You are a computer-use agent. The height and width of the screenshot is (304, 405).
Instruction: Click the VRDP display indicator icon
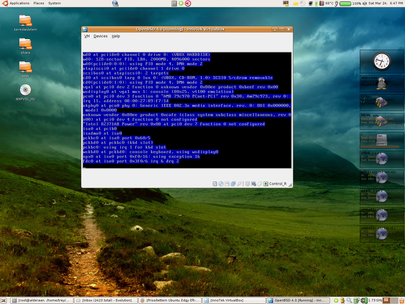(248, 184)
